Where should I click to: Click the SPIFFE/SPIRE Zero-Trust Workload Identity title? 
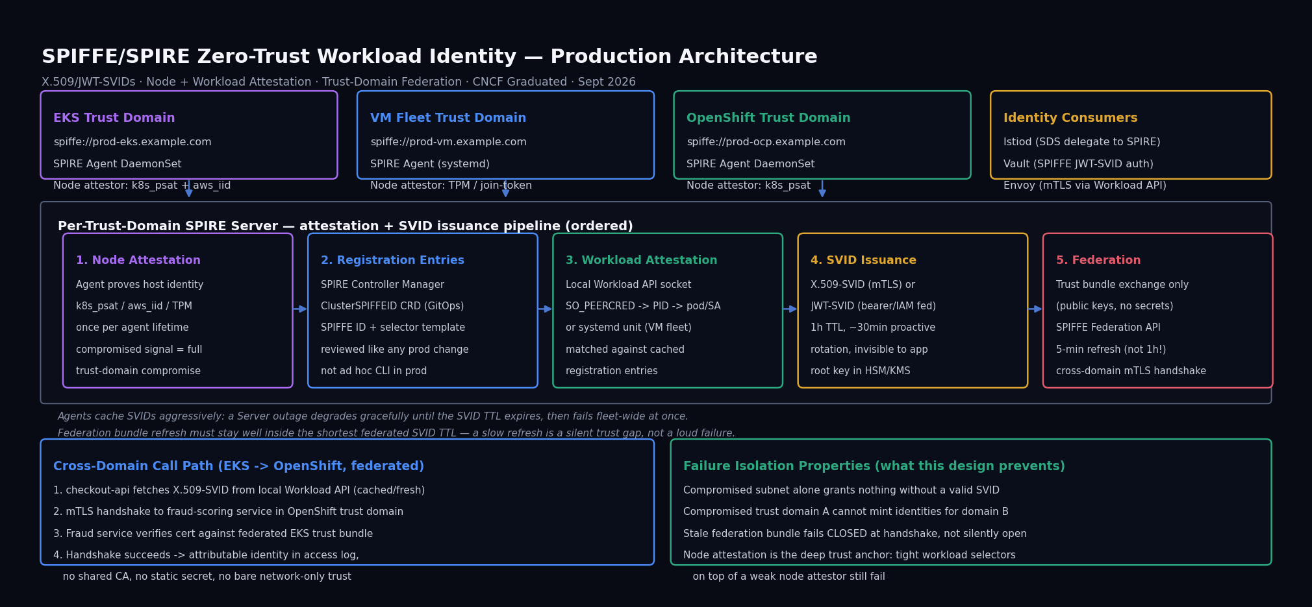pos(429,57)
